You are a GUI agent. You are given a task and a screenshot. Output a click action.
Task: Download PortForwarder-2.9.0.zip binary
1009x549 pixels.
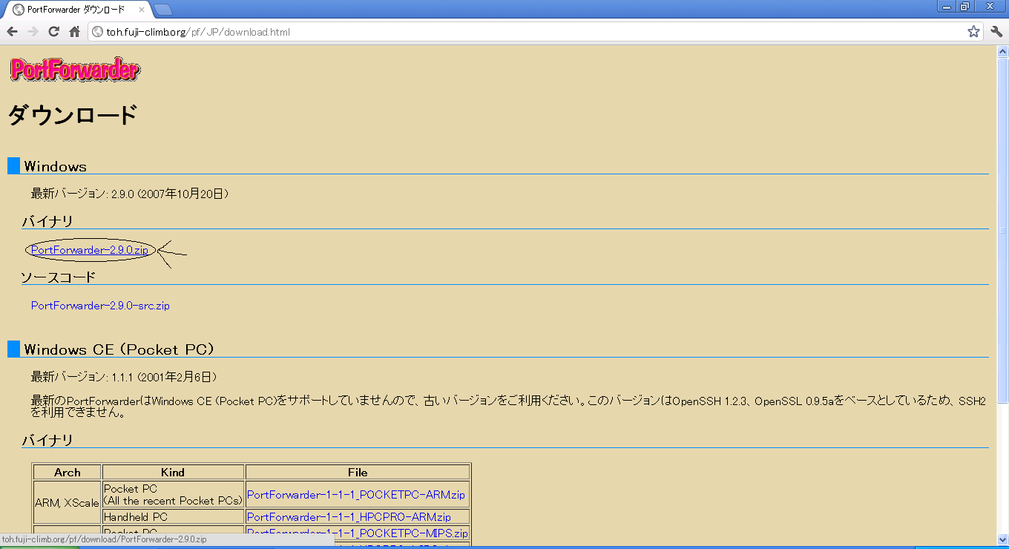(x=90, y=250)
